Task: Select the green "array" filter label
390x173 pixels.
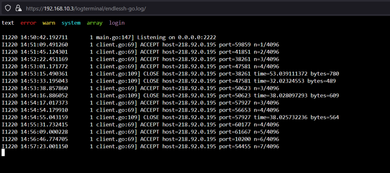Action: 94,23
